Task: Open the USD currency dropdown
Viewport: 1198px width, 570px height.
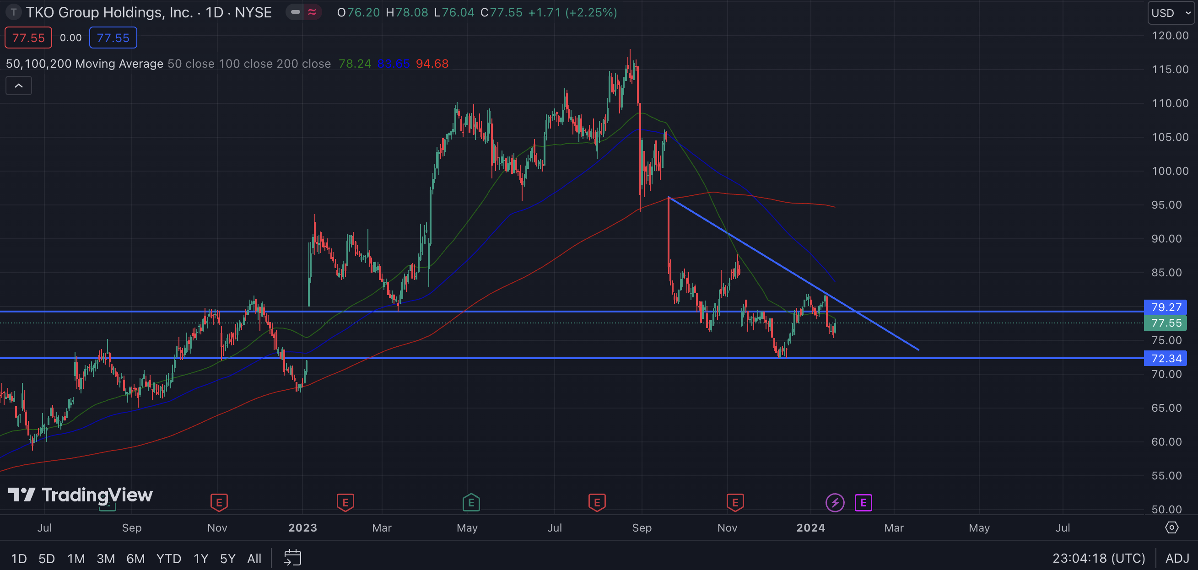Action: pyautogui.click(x=1171, y=13)
